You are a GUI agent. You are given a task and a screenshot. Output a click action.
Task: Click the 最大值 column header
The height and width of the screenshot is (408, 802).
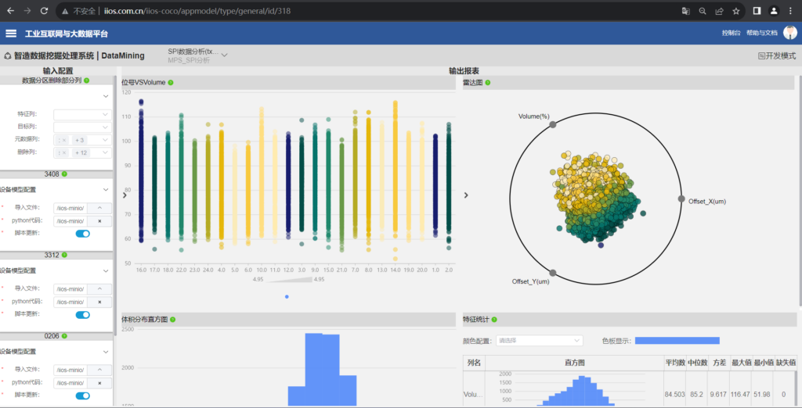pos(741,363)
